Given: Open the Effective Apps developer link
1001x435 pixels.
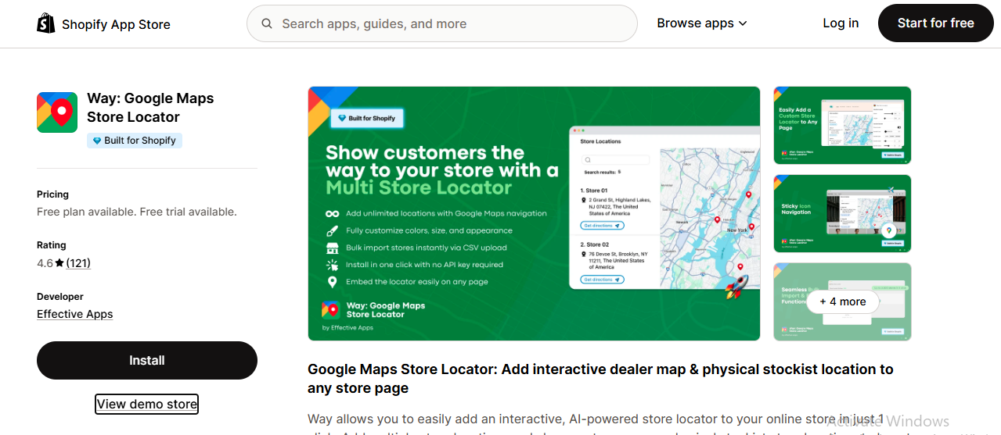Looking at the screenshot, I should pos(75,314).
